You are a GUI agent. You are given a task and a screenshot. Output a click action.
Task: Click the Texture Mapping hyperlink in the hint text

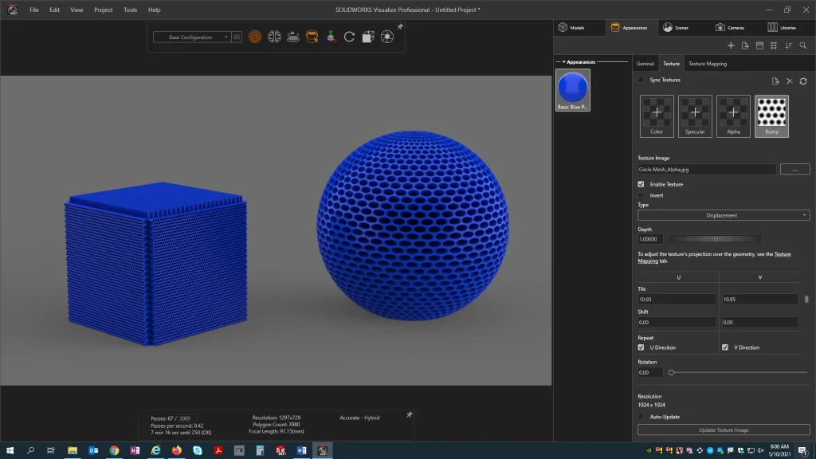782,254
